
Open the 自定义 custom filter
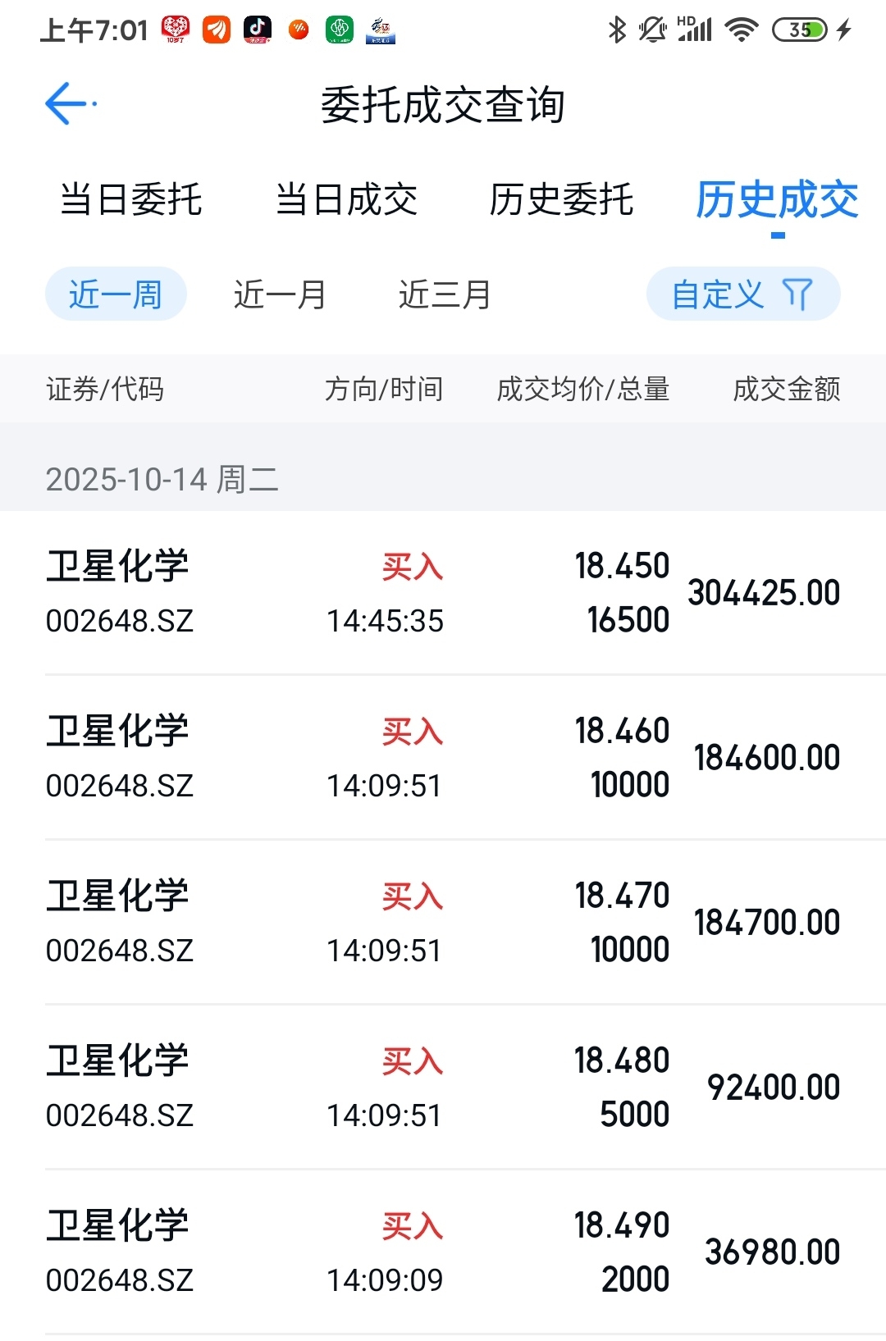pos(719,294)
